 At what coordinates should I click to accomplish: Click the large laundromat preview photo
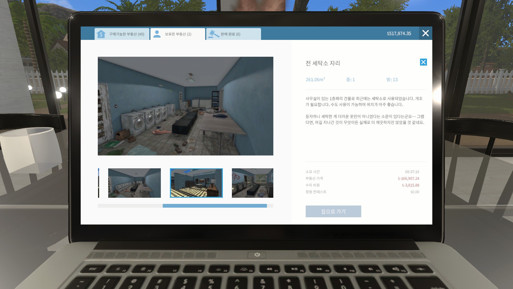pos(185,106)
